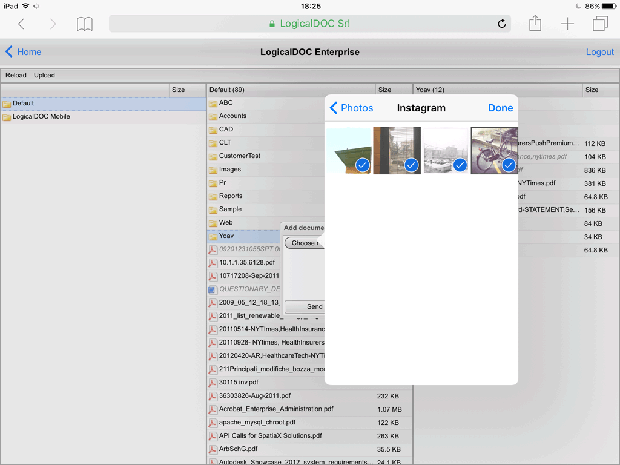This screenshot has height=465, width=620.
Task: Tap Safari forward arrow
Action: (x=53, y=24)
